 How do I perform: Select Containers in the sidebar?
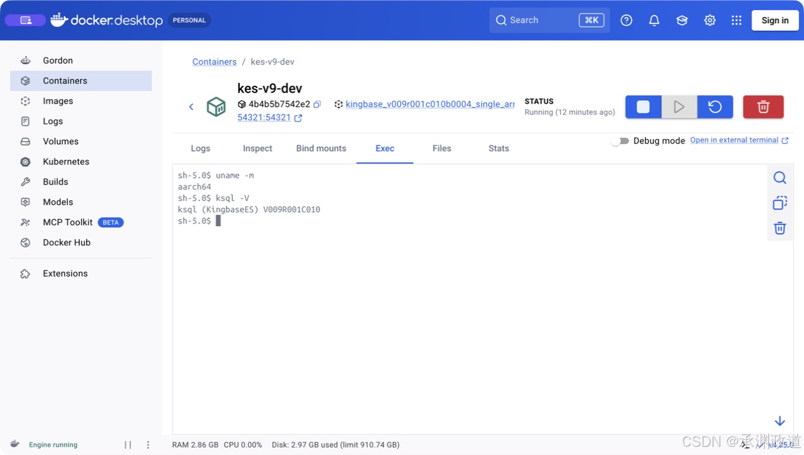(x=81, y=81)
